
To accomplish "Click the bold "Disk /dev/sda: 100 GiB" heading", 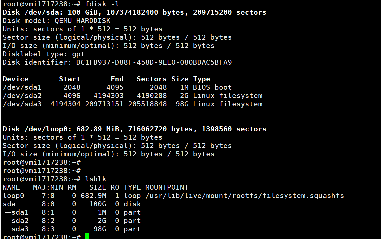I will point(134,12).
